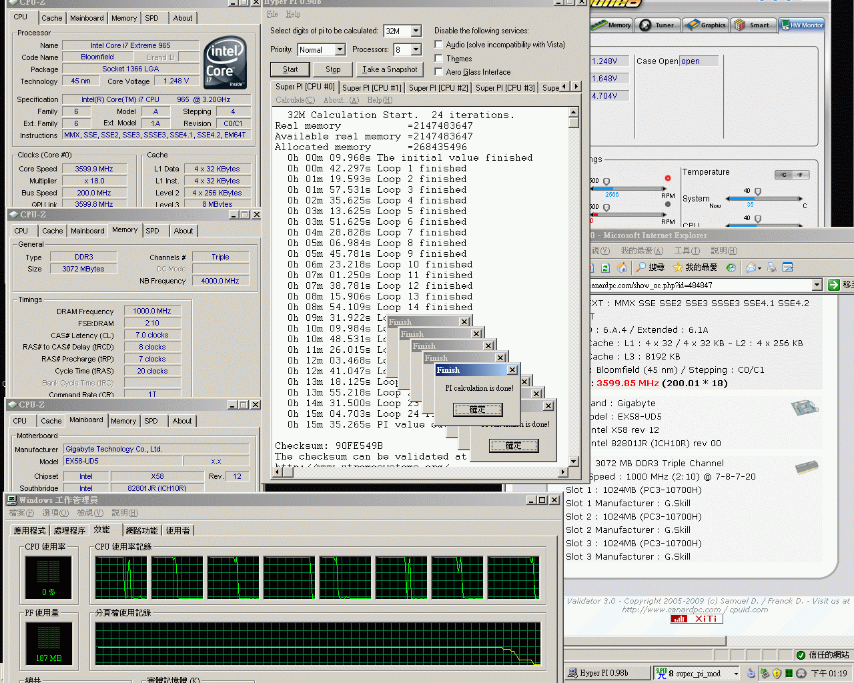Click the Start button in Hyper PI

point(290,69)
